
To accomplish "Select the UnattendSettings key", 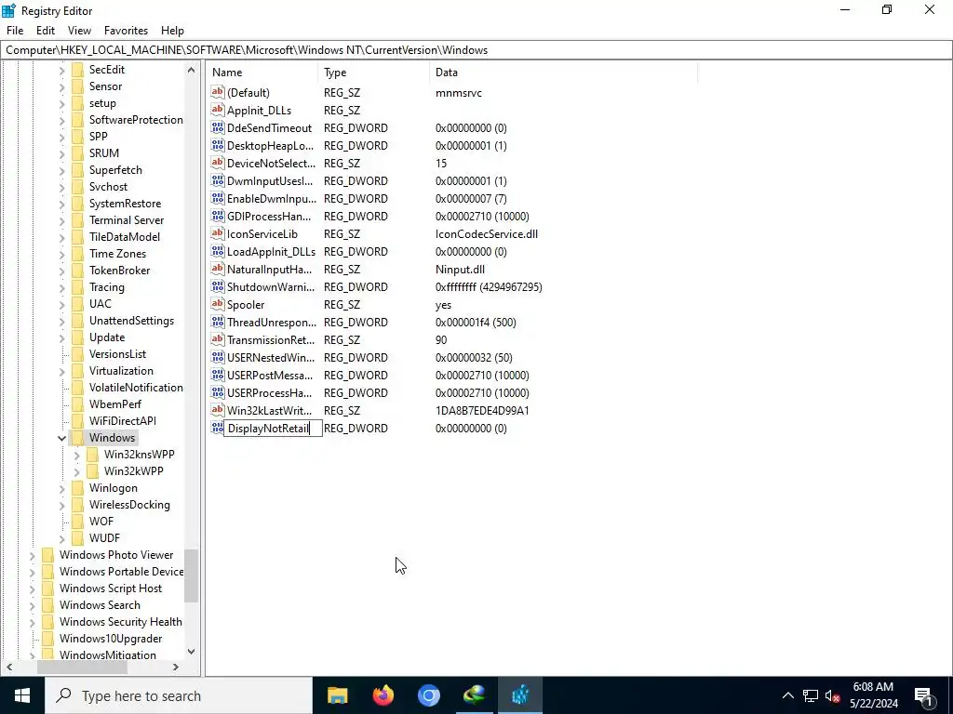I will pos(131,321).
